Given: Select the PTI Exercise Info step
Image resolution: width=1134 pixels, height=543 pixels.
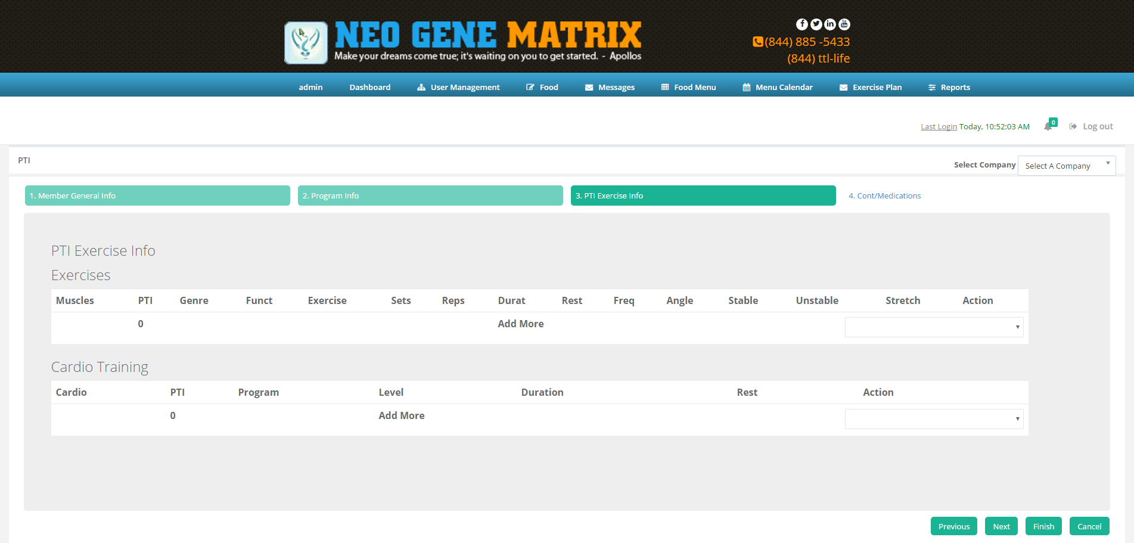Looking at the screenshot, I should [x=703, y=196].
